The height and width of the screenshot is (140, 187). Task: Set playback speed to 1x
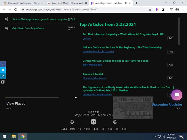pyautogui.click(x=80, y=129)
